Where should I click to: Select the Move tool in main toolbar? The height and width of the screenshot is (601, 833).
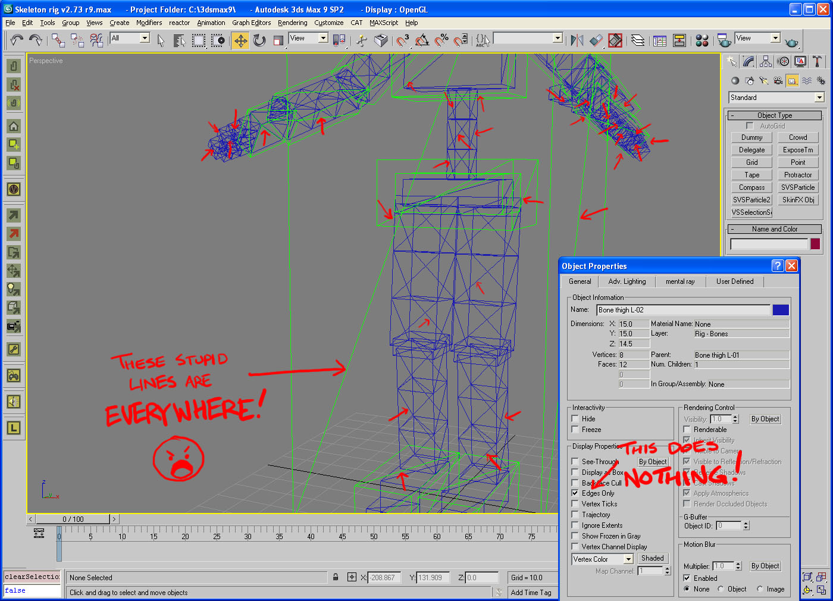point(240,40)
